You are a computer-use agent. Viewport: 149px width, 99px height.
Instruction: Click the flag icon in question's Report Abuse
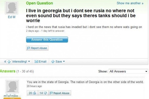click(29, 48)
